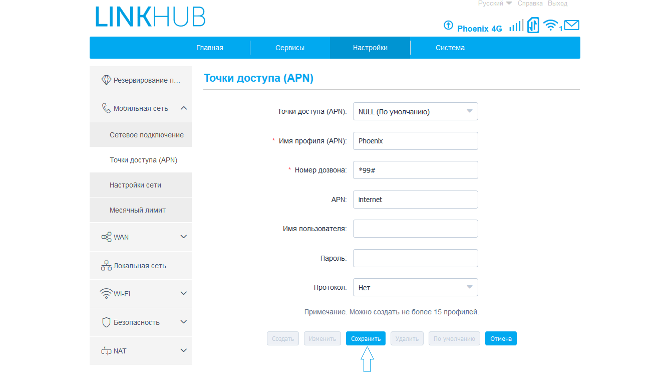Click the Удалить button
Screen dimensions: 671x377
coord(407,338)
